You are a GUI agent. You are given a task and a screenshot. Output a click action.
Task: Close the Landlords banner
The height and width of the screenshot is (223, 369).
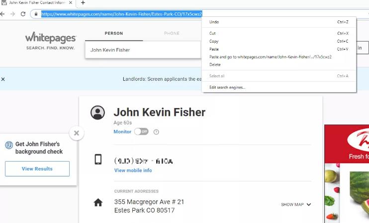point(3,79)
